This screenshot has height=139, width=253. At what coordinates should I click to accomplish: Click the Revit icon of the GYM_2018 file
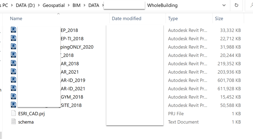point(14,97)
